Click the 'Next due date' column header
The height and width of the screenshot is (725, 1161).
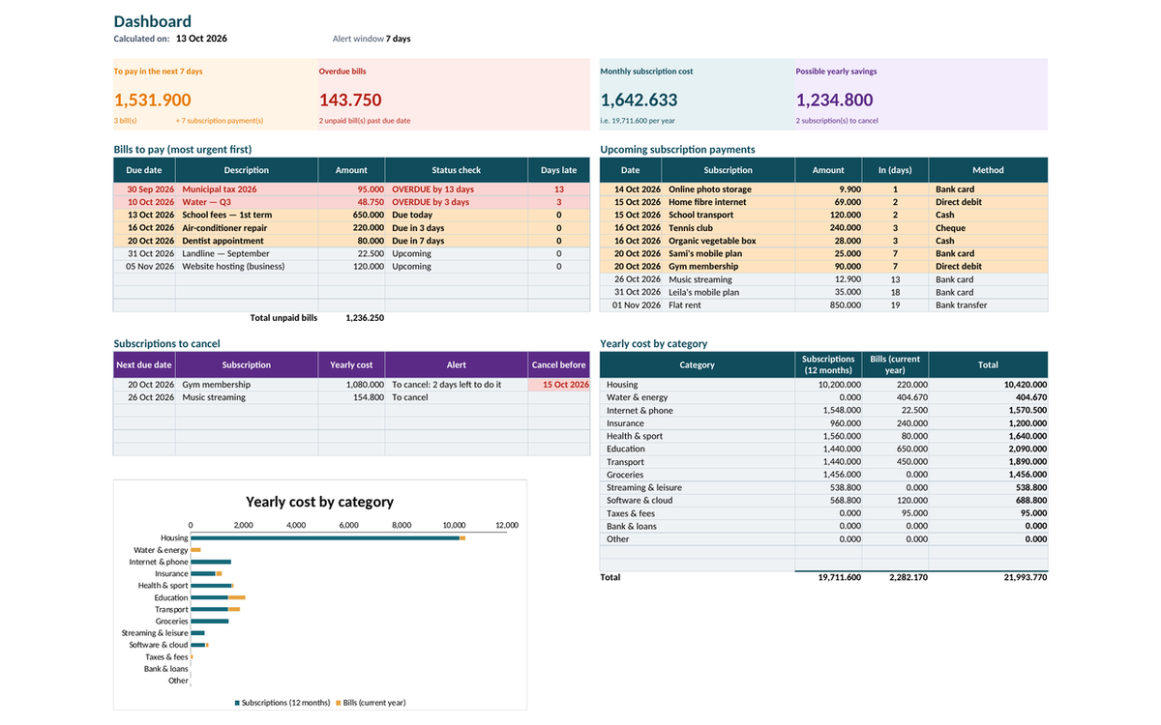(x=144, y=365)
